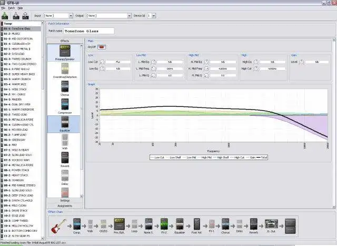Click the green FX-2 pedal in Effect Chain
Screen dimensions: 337x246
pyautogui.click(x=164, y=224)
